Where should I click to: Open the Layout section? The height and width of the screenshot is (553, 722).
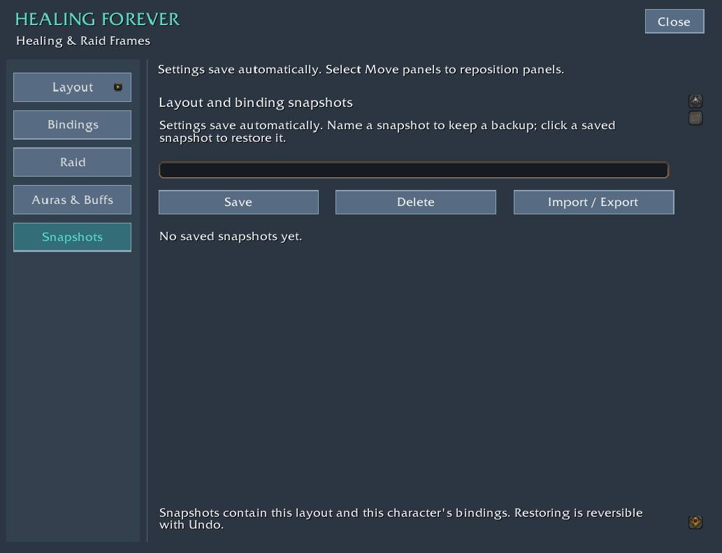[x=72, y=87]
